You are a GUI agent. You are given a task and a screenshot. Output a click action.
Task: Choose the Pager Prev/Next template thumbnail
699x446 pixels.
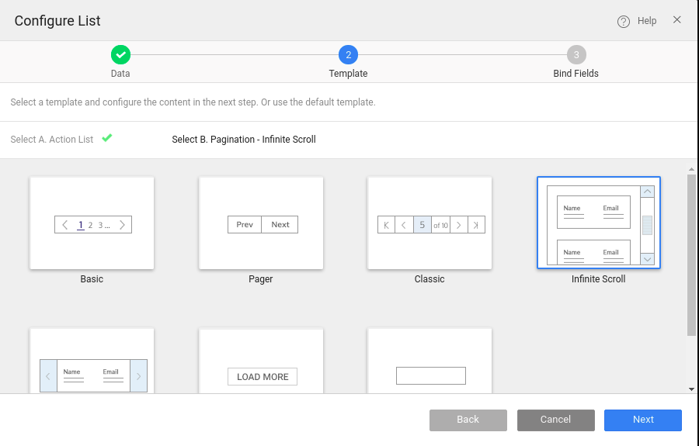pos(261,223)
